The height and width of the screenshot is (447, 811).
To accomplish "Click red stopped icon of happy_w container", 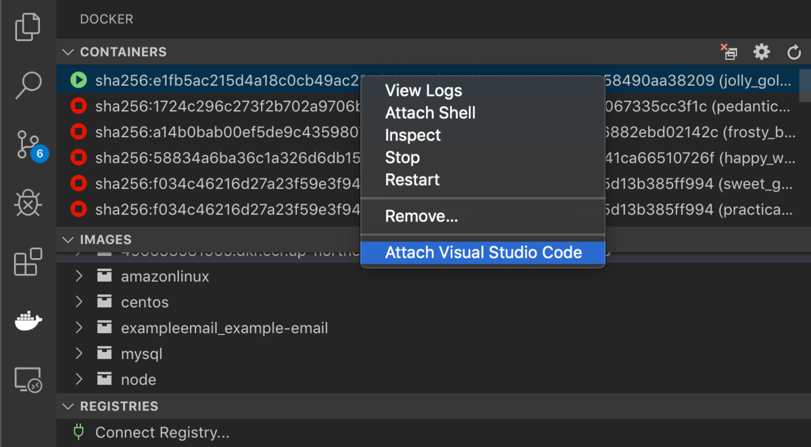I will 79,158.
